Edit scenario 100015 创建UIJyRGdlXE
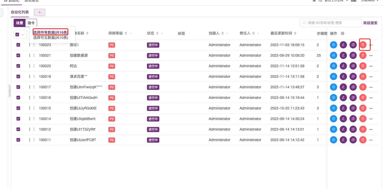Viewport: 384px width, 189px height. 343,108
